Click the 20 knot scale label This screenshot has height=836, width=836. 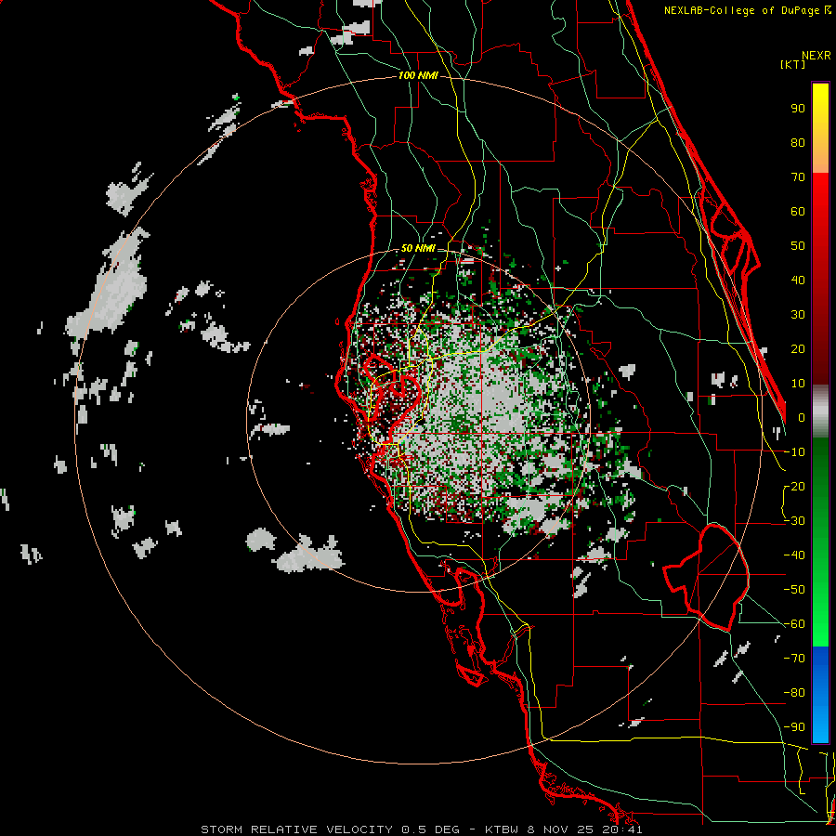(x=798, y=349)
